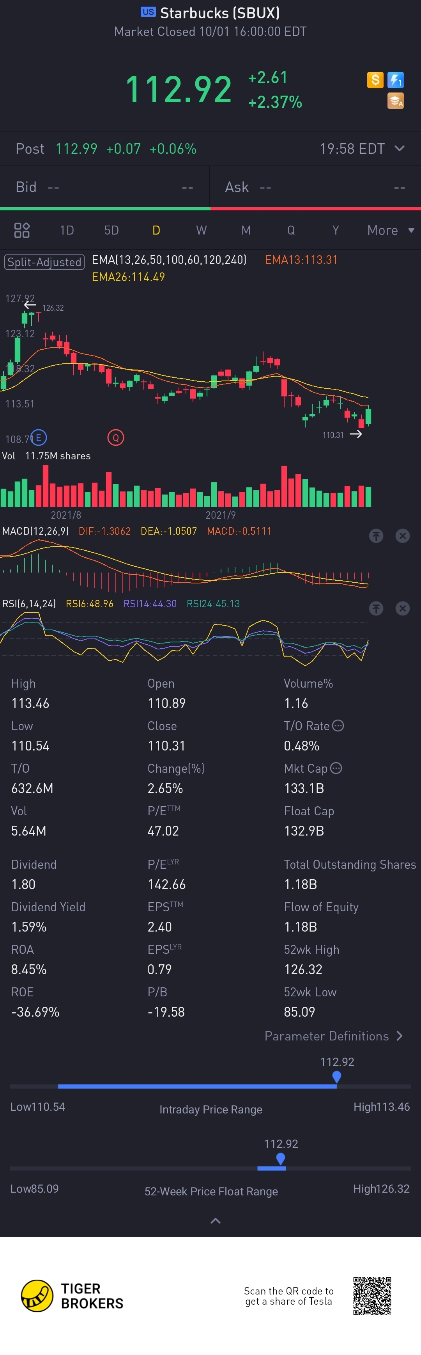Open the chart layout grid icon
Screen dimensions: 421x1355
[21, 230]
